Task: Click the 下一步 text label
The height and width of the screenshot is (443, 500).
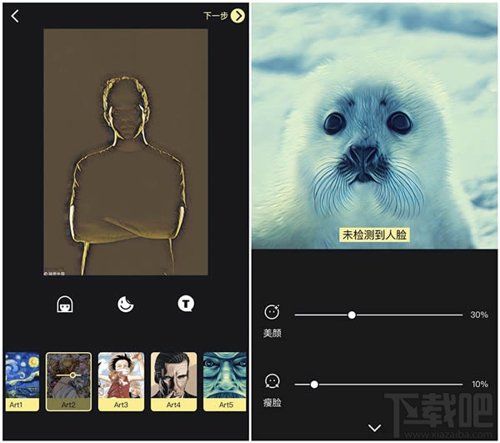Action: click(x=216, y=15)
